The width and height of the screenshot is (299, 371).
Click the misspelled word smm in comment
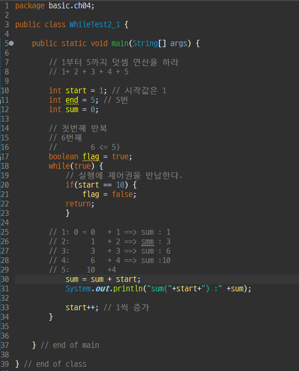click(147, 242)
